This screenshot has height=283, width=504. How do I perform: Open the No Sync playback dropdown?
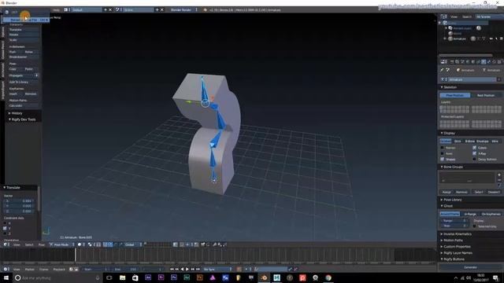pos(217,269)
